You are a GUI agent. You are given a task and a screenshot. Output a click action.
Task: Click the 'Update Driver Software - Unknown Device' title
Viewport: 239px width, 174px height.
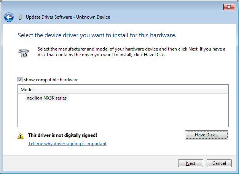[68, 17]
